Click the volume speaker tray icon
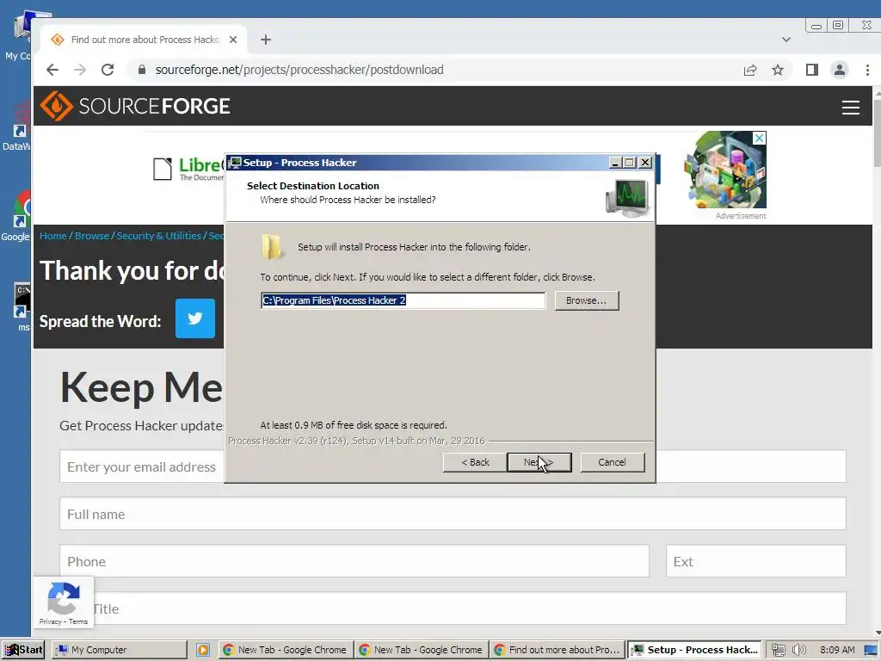The image size is (881, 661). [x=799, y=650]
